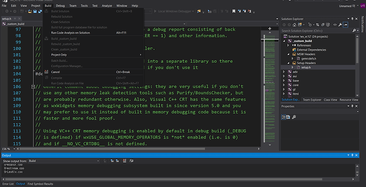Image resolution: width=366 pixels, height=187 pixels.
Task: Click Collapse All icon in Solution Explorer
Action: pos(323,24)
